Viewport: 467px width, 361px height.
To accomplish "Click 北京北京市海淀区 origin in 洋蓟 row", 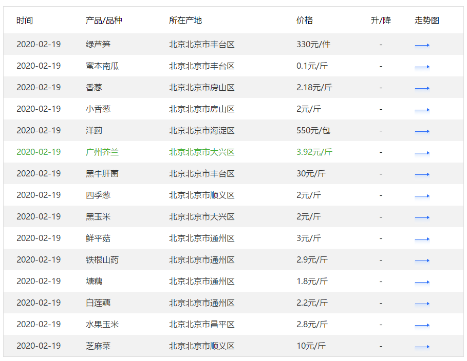I will (201, 131).
